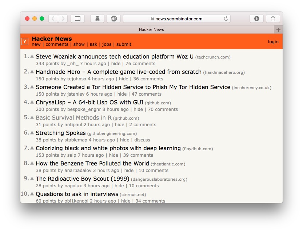Open Basic Survival Methods in R

tap(73, 118)
